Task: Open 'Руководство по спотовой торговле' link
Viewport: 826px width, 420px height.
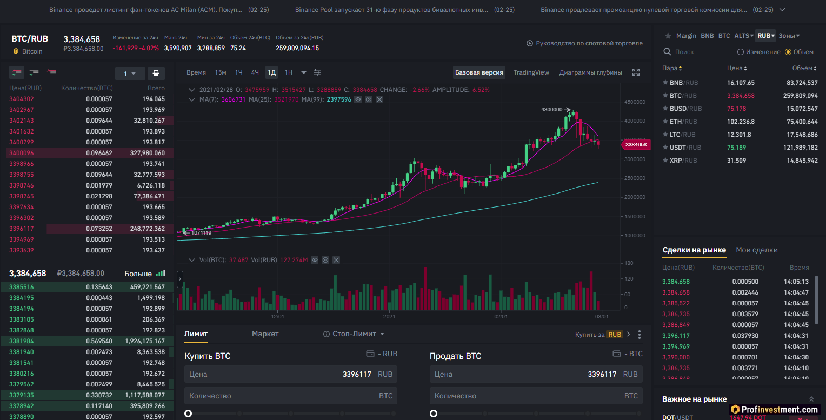Action: coord(589,43)
